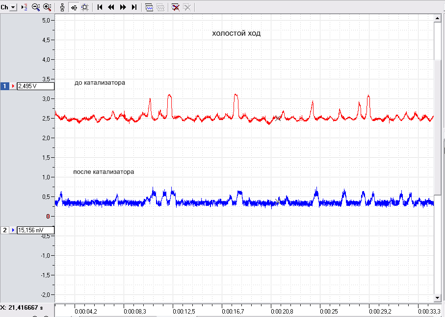Image resolution: width=445 pixels, height=317 pixels.
Task: Click the 'после катализатора' label
Action: [x=104, y=171]
